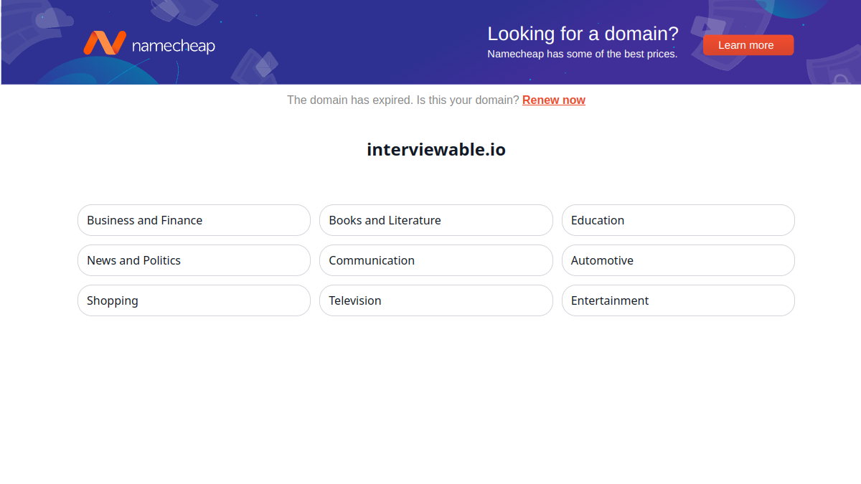Open the Entertainment category
This screenshot has height=484, width=861.
tap(678, 300)
